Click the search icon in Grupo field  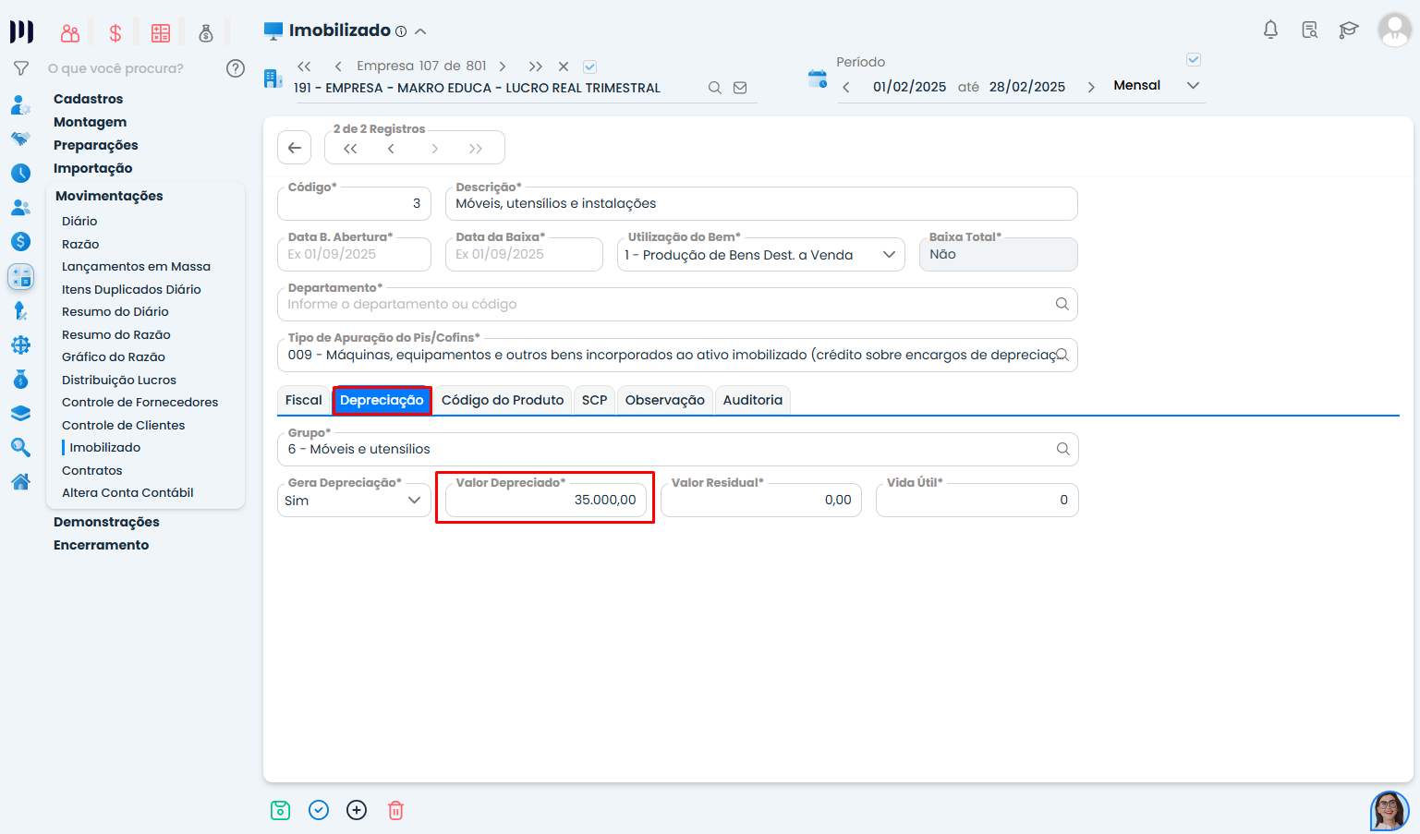(1062, 449)
